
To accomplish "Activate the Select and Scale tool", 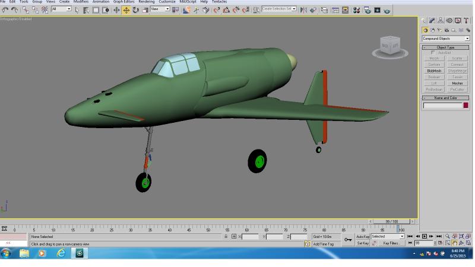I will tap(145, 10).
